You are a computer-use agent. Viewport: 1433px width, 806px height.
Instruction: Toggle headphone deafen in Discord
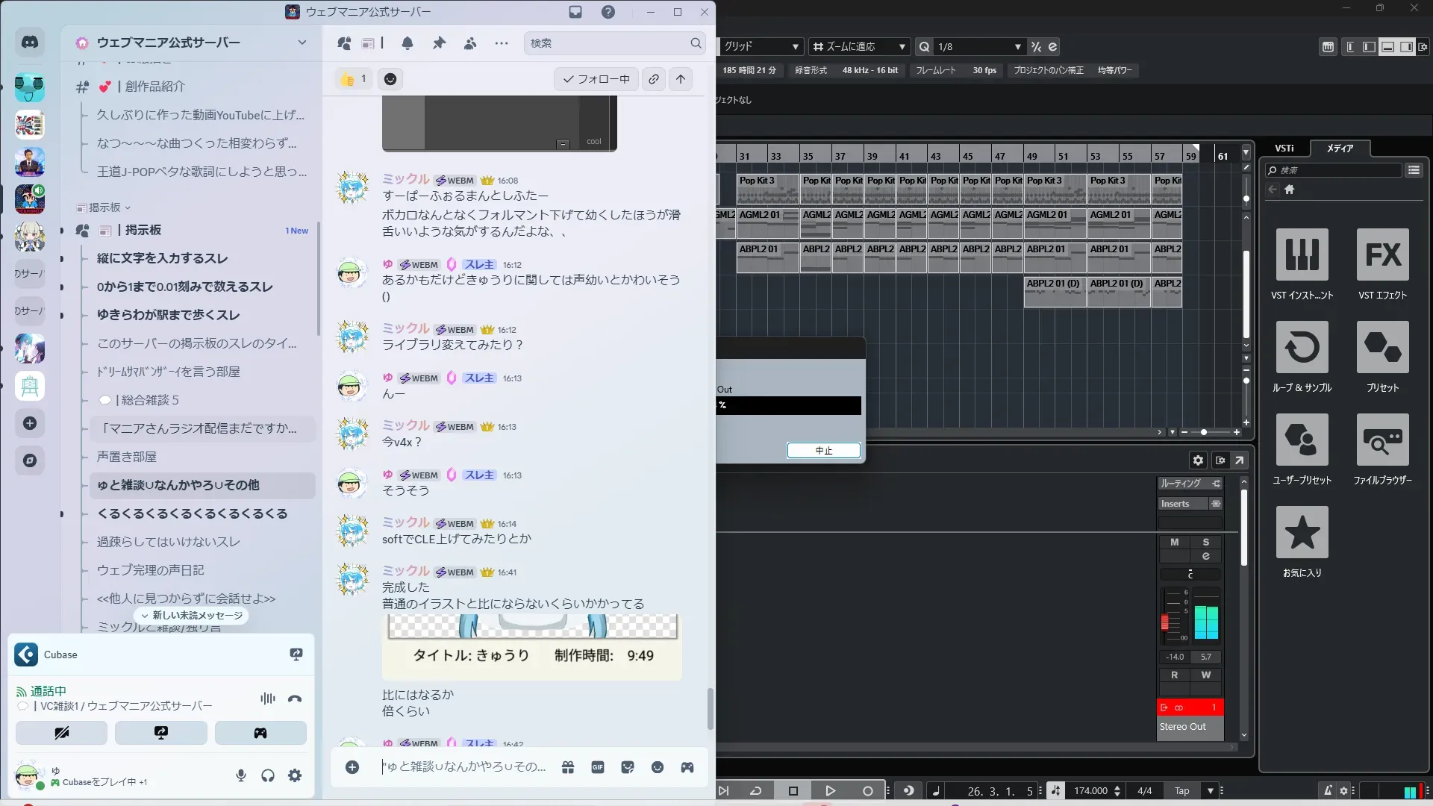click(x=268, y=775)
